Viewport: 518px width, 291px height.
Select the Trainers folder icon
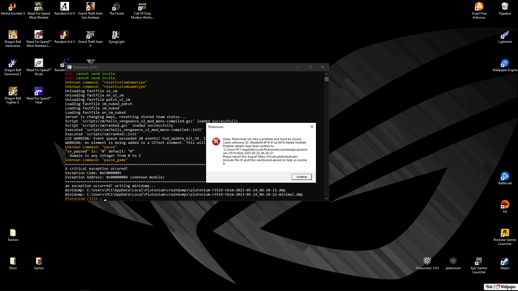13,235
